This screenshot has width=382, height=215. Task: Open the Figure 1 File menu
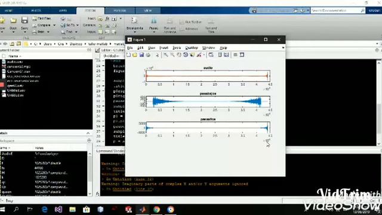[130, 48]
